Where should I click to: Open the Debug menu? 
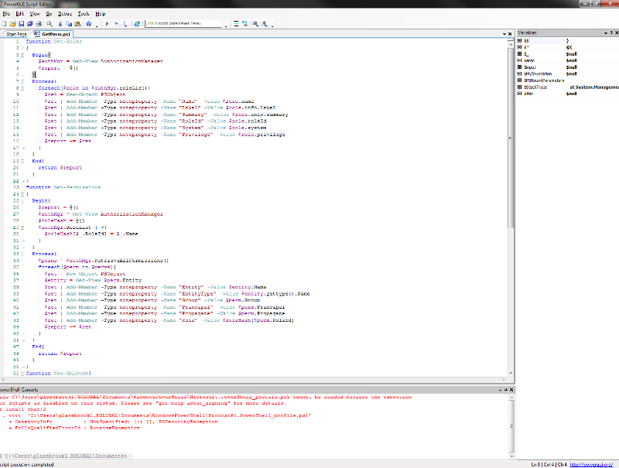[x=65, y=14]
